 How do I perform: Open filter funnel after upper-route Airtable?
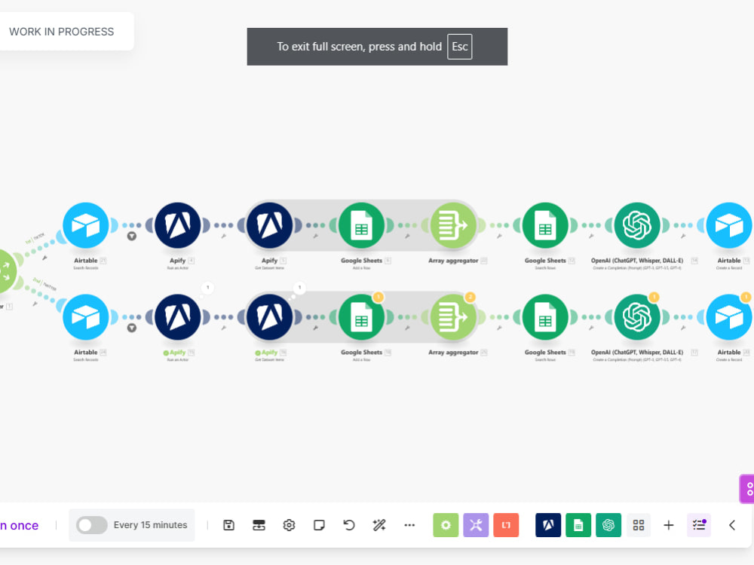131,237
